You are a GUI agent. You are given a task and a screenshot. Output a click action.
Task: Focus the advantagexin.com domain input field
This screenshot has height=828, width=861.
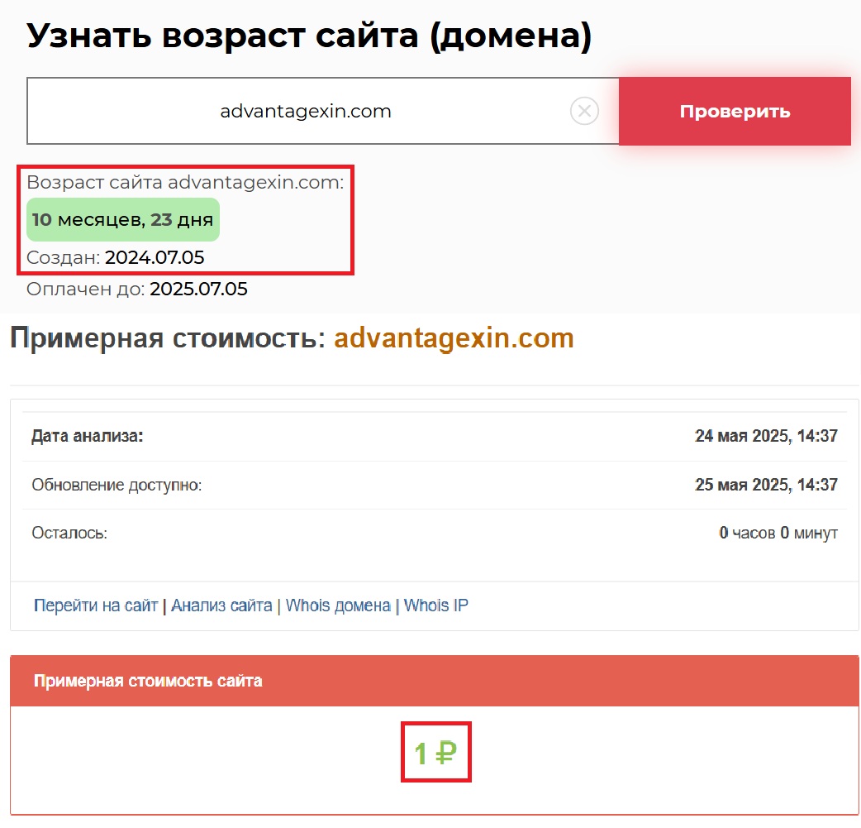306,112
